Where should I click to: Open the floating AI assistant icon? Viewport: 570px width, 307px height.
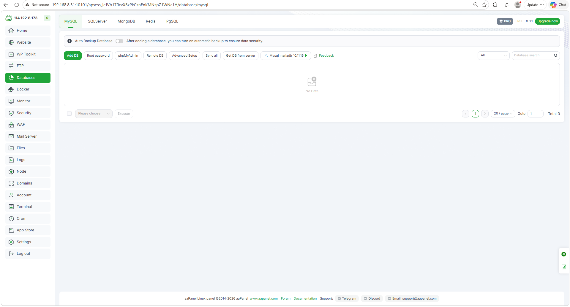tap(563, 254)
